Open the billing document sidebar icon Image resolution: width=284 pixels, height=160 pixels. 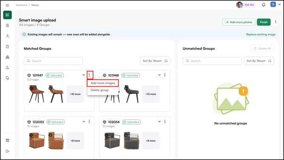click(8, 25)
